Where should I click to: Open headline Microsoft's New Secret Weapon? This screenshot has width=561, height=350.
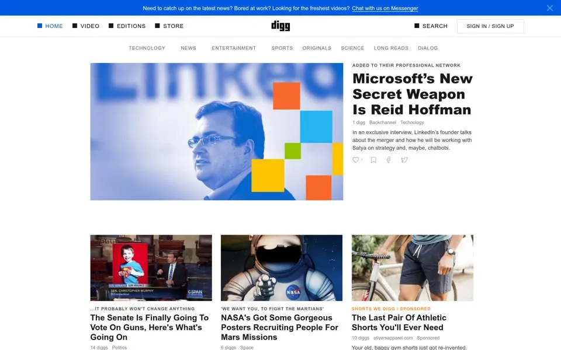click(x=413, y=94)
